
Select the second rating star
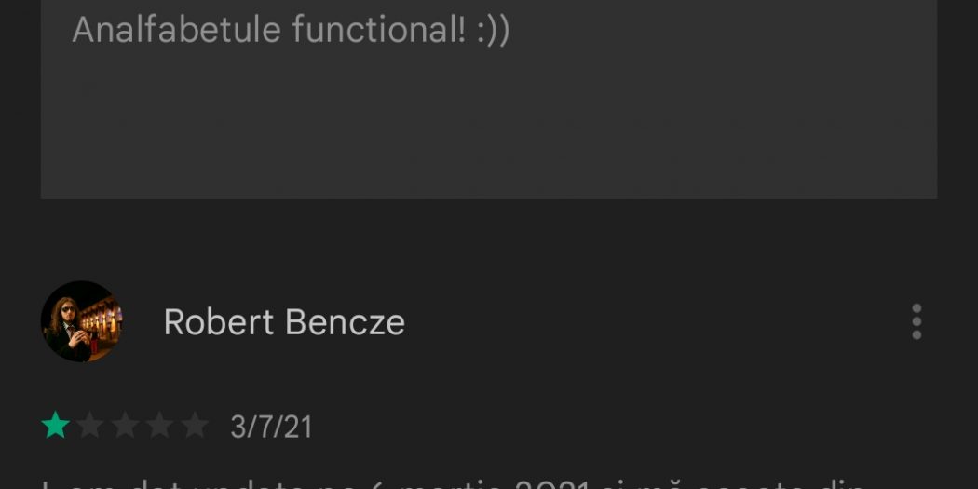pyautogui.click(x=90, y=427)
